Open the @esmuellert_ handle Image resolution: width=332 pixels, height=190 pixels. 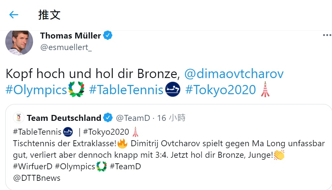66,47
